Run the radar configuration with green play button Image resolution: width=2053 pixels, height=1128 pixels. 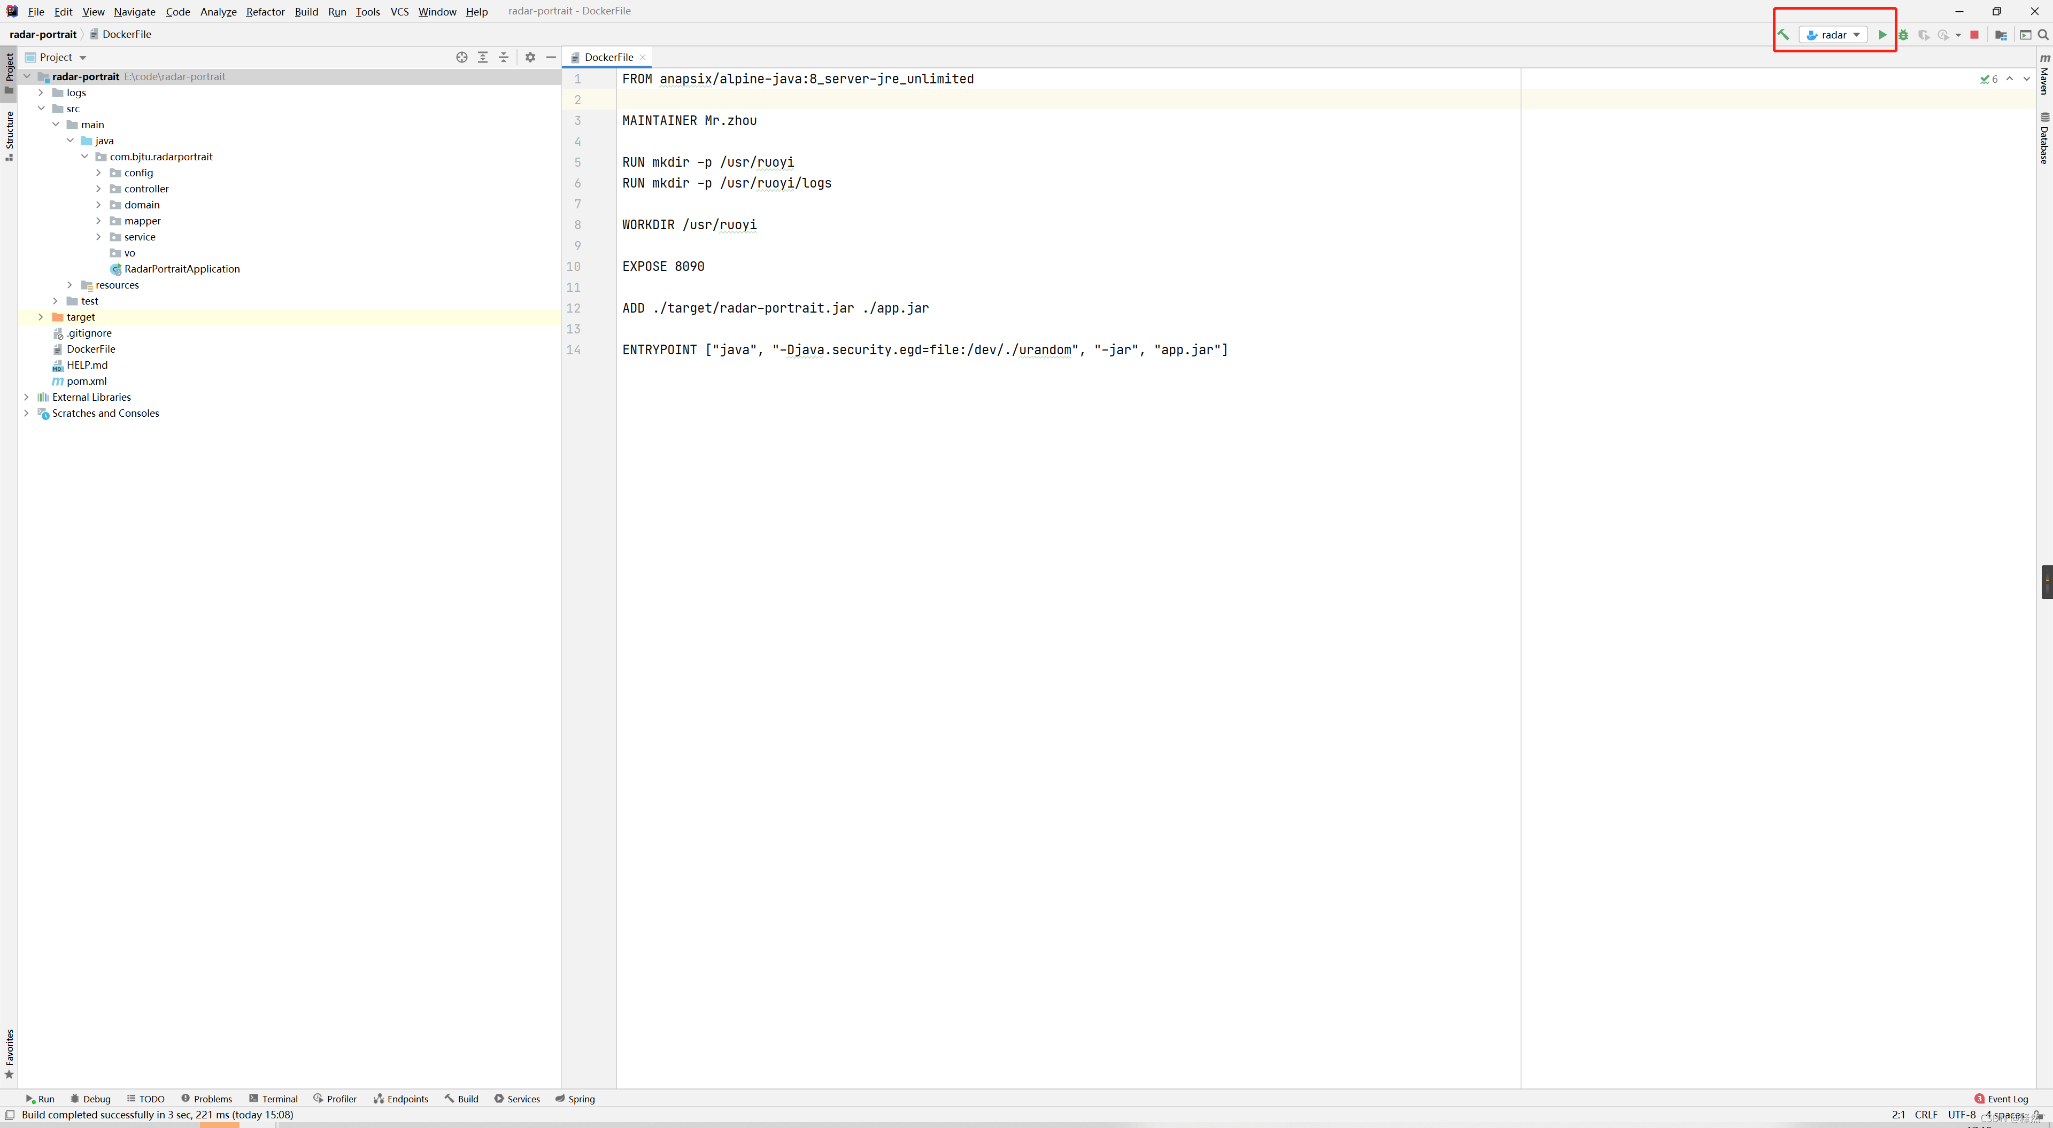[x=1882, y=34]
